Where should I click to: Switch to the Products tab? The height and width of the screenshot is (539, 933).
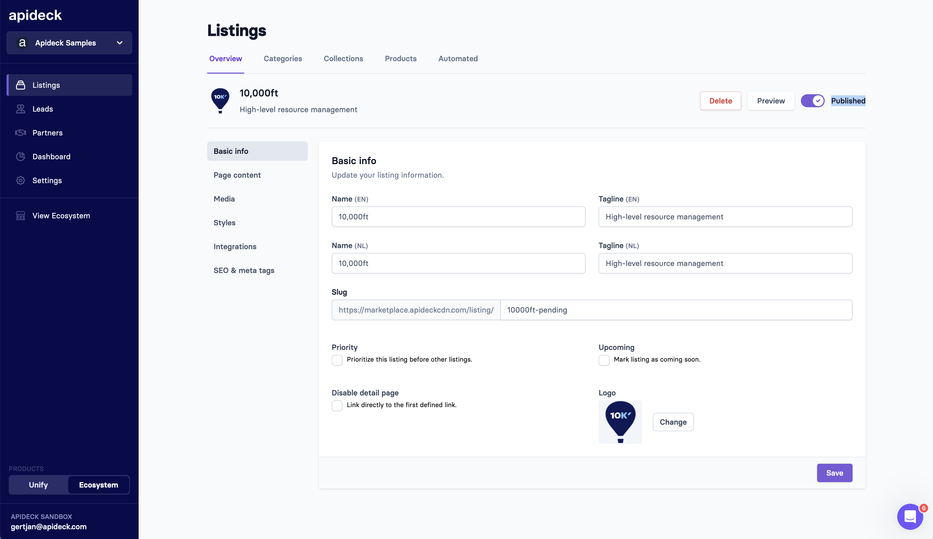(x=401, y=59)
